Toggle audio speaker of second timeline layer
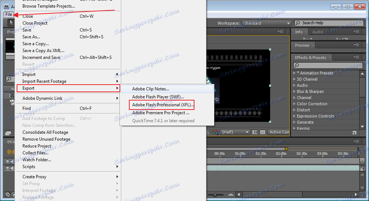 tap(12, 168)
